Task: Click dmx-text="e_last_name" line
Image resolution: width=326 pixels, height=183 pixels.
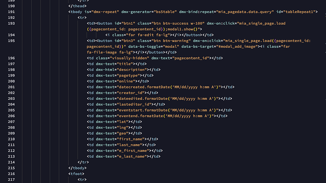Action: 124,157
